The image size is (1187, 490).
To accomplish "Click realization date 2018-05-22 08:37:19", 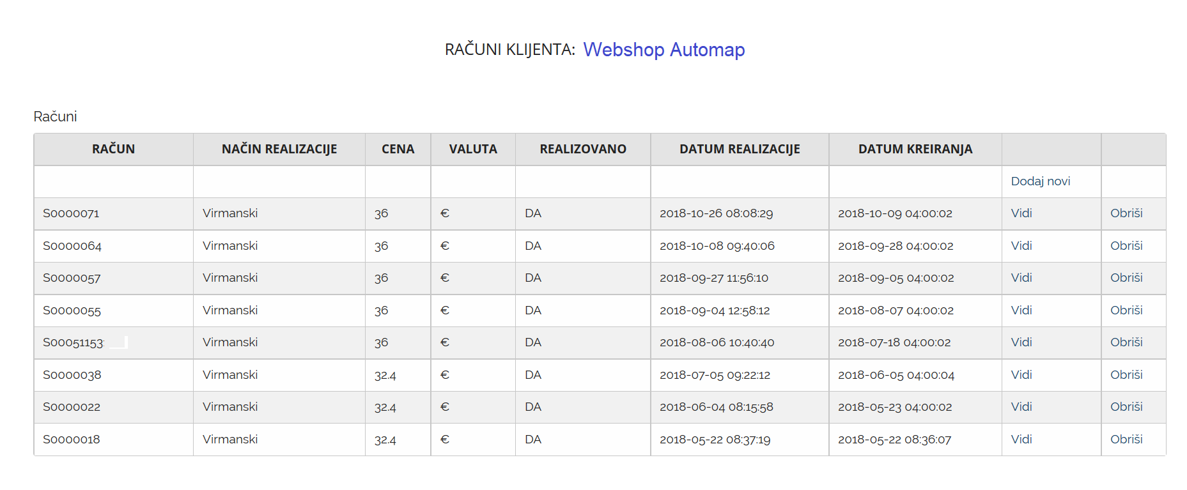I will click(x=715, y=440).
